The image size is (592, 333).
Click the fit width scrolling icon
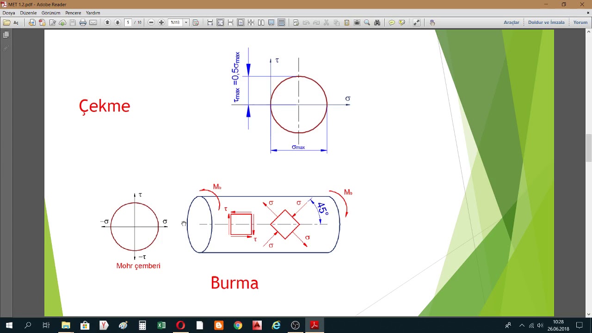tap(210, 22)
